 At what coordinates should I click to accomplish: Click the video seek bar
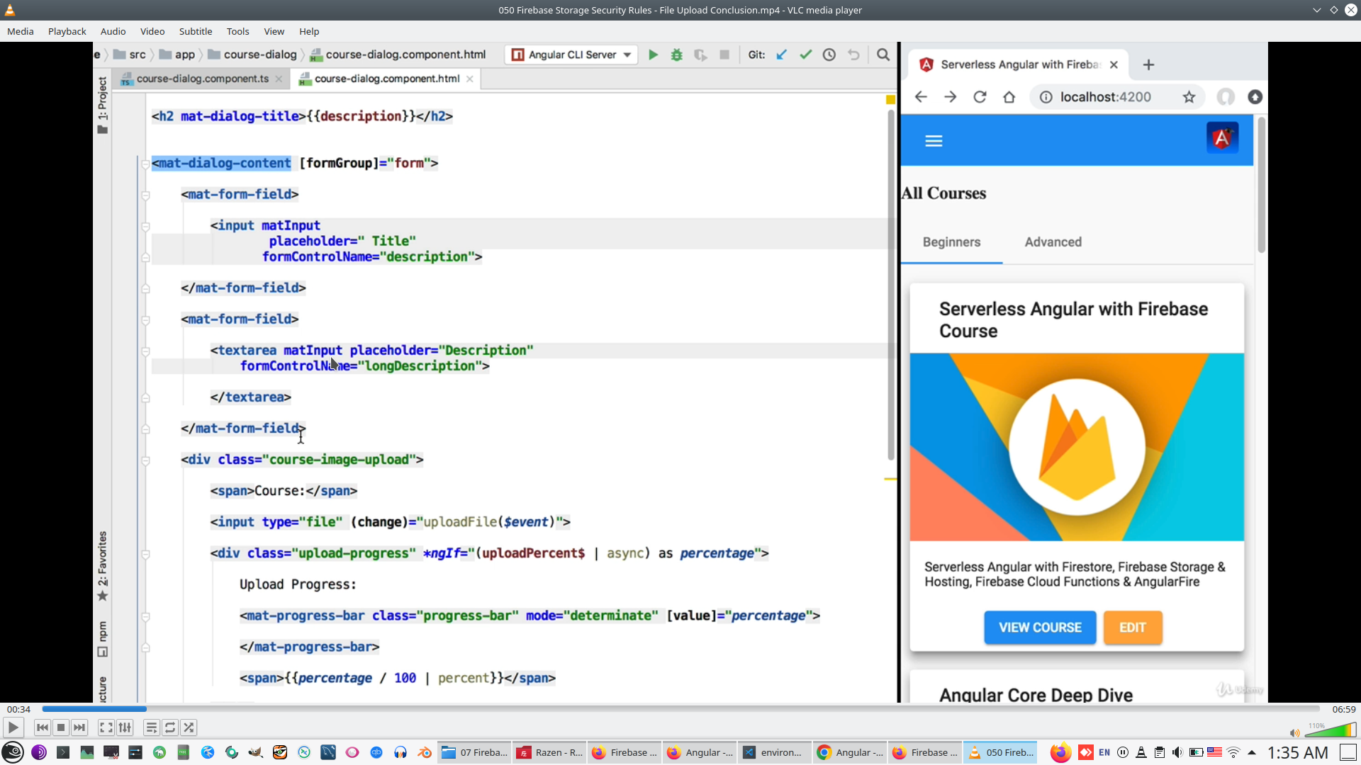pyautogui.click(x=680, y=709)
